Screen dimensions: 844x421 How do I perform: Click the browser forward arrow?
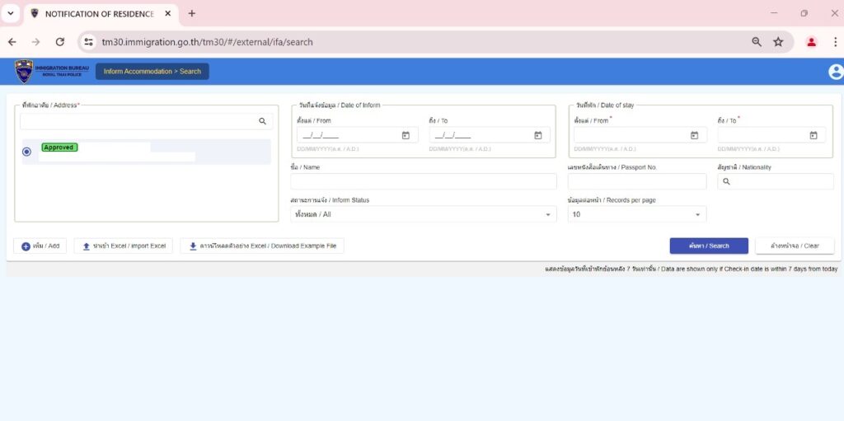(35, 42)
